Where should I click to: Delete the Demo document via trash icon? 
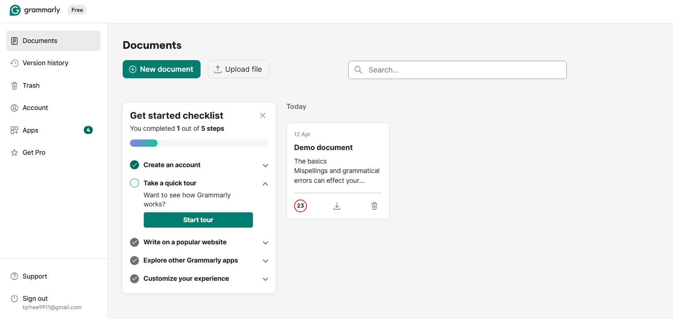click(374, 206)
